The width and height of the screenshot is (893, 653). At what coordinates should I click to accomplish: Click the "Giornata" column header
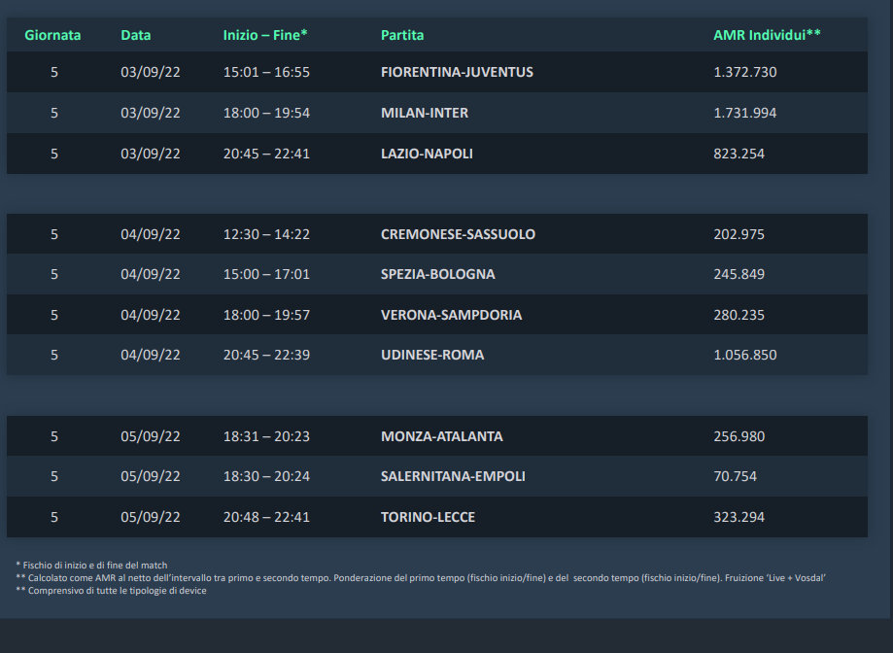coord(52,35)
